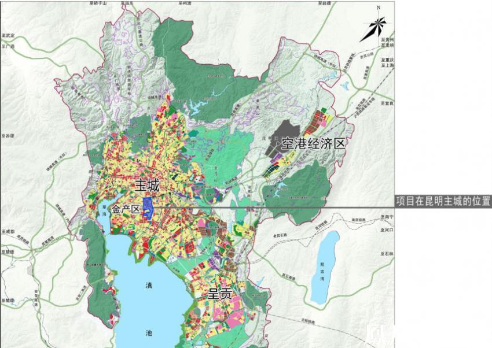Viewport: 492px width, 348px height.
Task: Click the 阳宗海 lake label
Action: [322, 272]
